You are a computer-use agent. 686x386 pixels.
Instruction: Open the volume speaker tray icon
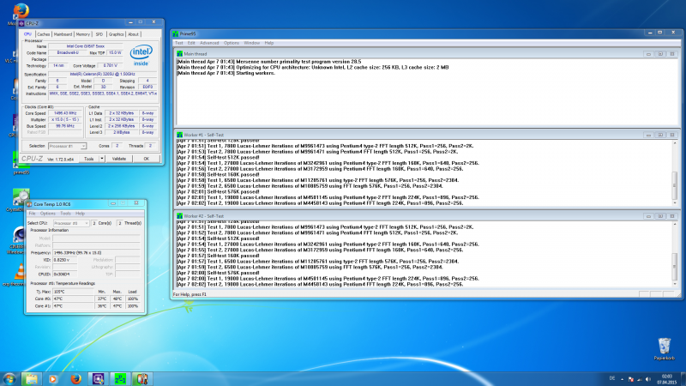(648, 379)
